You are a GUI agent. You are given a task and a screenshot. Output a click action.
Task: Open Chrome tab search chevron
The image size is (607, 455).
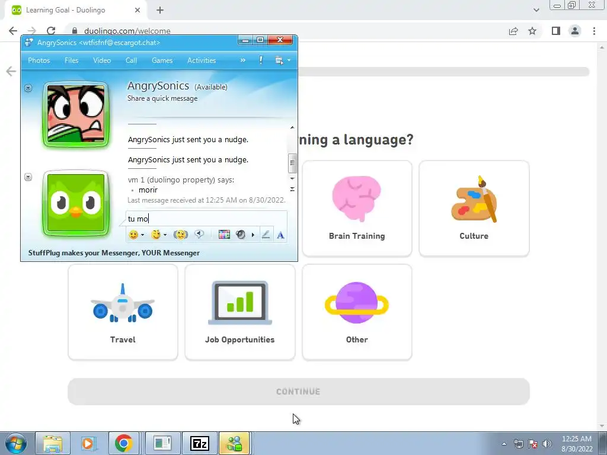(536, 10)
